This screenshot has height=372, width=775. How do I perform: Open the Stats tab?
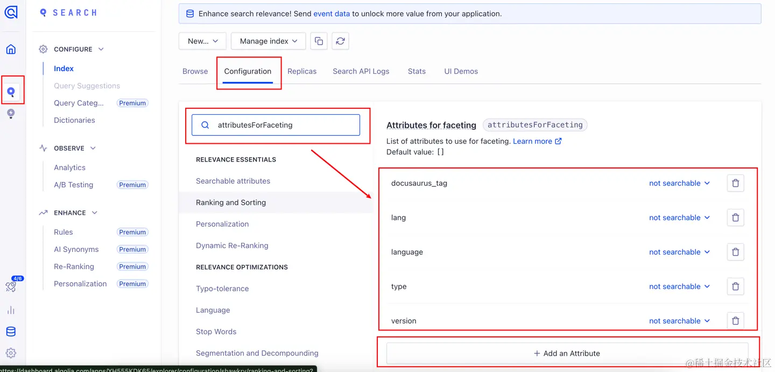417,71
